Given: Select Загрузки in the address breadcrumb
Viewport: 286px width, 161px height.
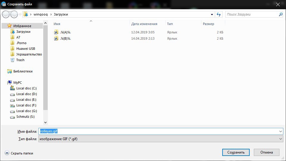Looking at the screenshot, I should [61, 14].
